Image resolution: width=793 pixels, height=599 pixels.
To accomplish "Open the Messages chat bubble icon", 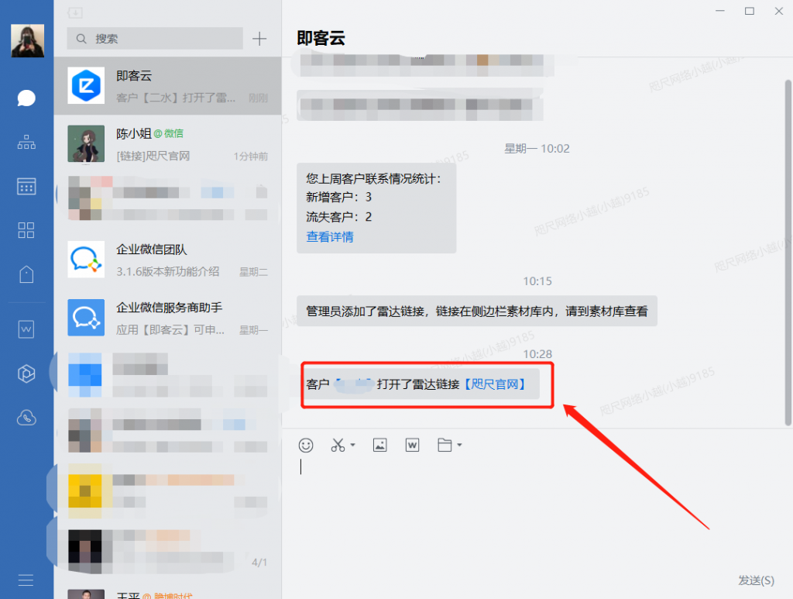I will click(26, 98).
